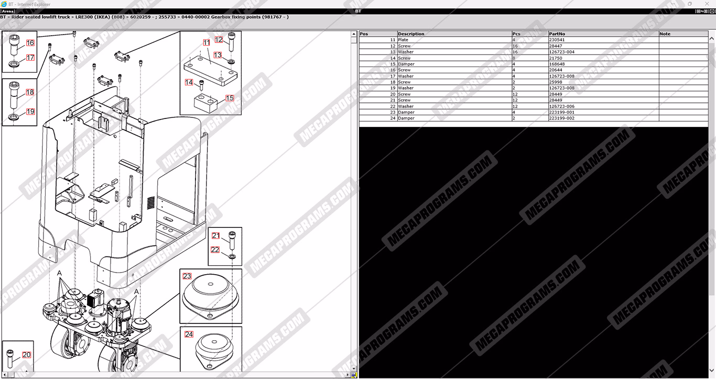This screenshot has height=379, width=716.
Task: Open the Arena menu
Action: tap(7, 11)
